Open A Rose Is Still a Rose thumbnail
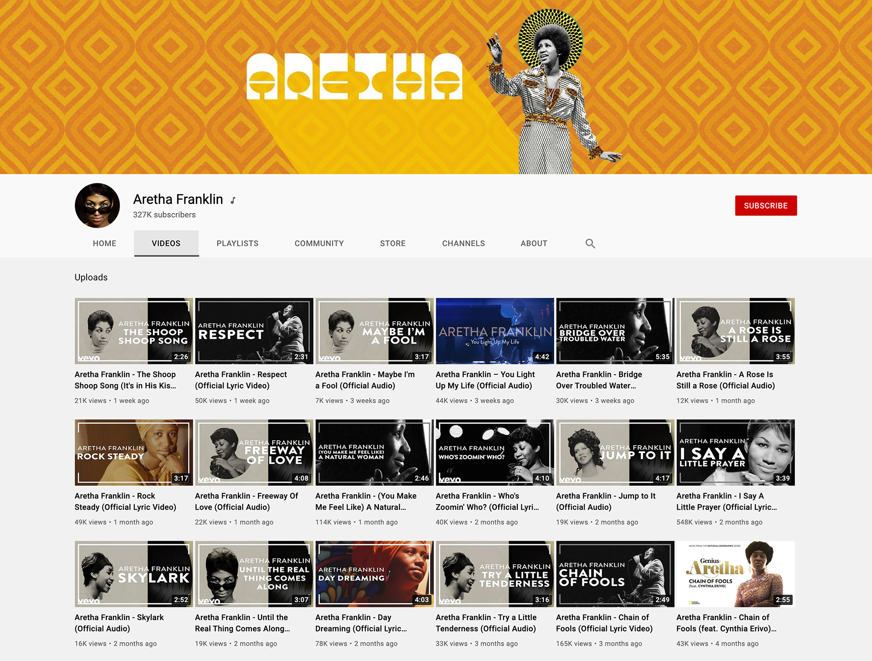Image resolution: width=872 pixels, height=661 pixels. click(x=735, y=331)
